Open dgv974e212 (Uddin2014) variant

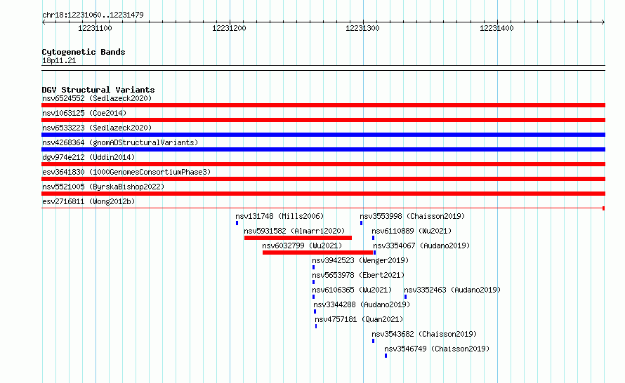pos(88,157)
